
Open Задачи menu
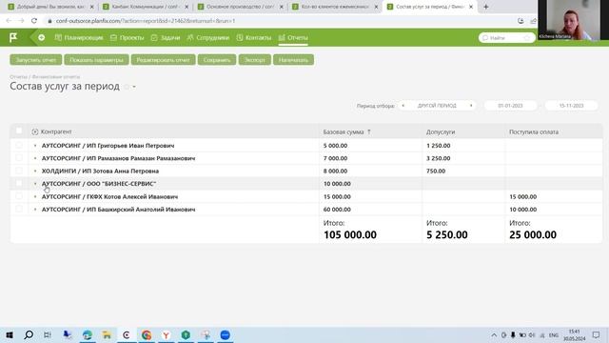[x=166, y=38]
